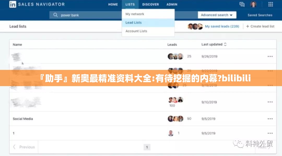Open the messaging icon in header

242,4
